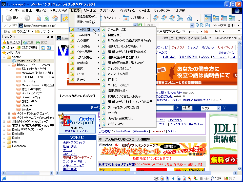The height and width of the screenshot is (182, 243).
Task: Click the Forward arrow icon in the toolbar
Action: coord(27,18)
